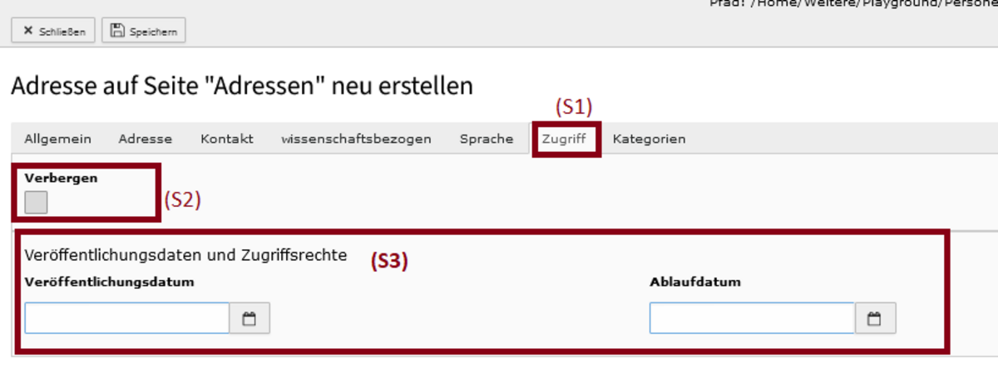
Task: Show the Sprache tab
Action: (487, 139)
